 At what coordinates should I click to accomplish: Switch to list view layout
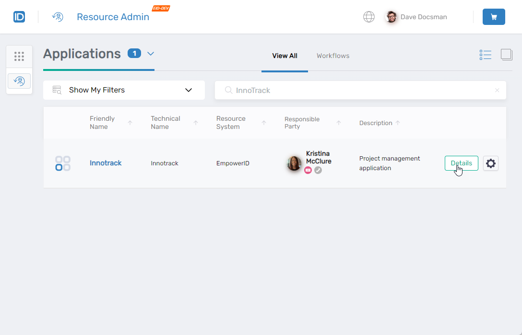point(485,55)
